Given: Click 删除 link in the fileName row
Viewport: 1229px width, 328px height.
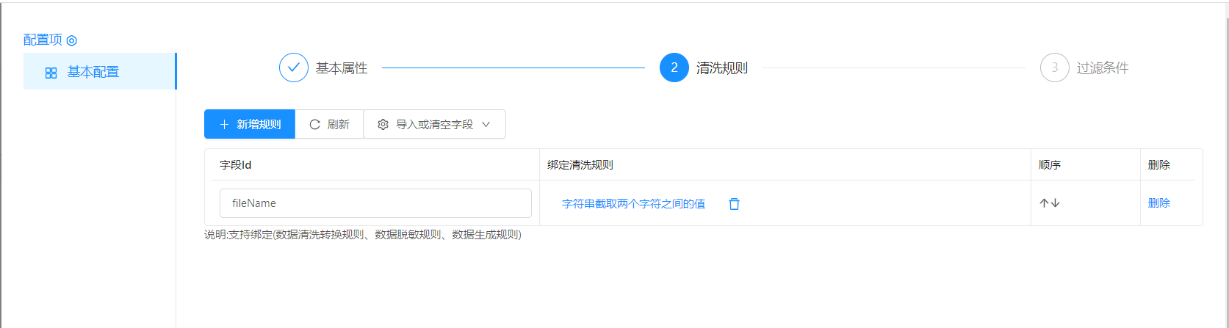Looking at the screenshot, I should point(1158,203).
